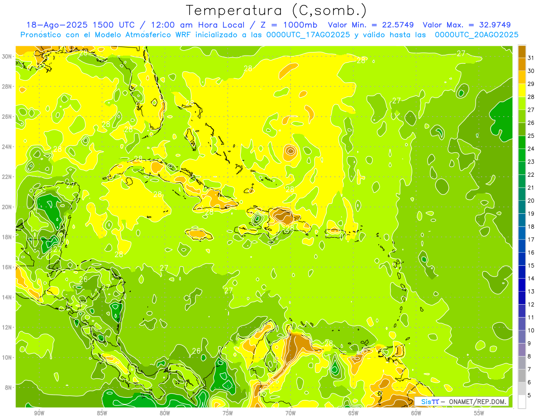Screen dimensions: 543x419
Task: Click the 70W longitude axis label
Action: (x=291, y=413)
